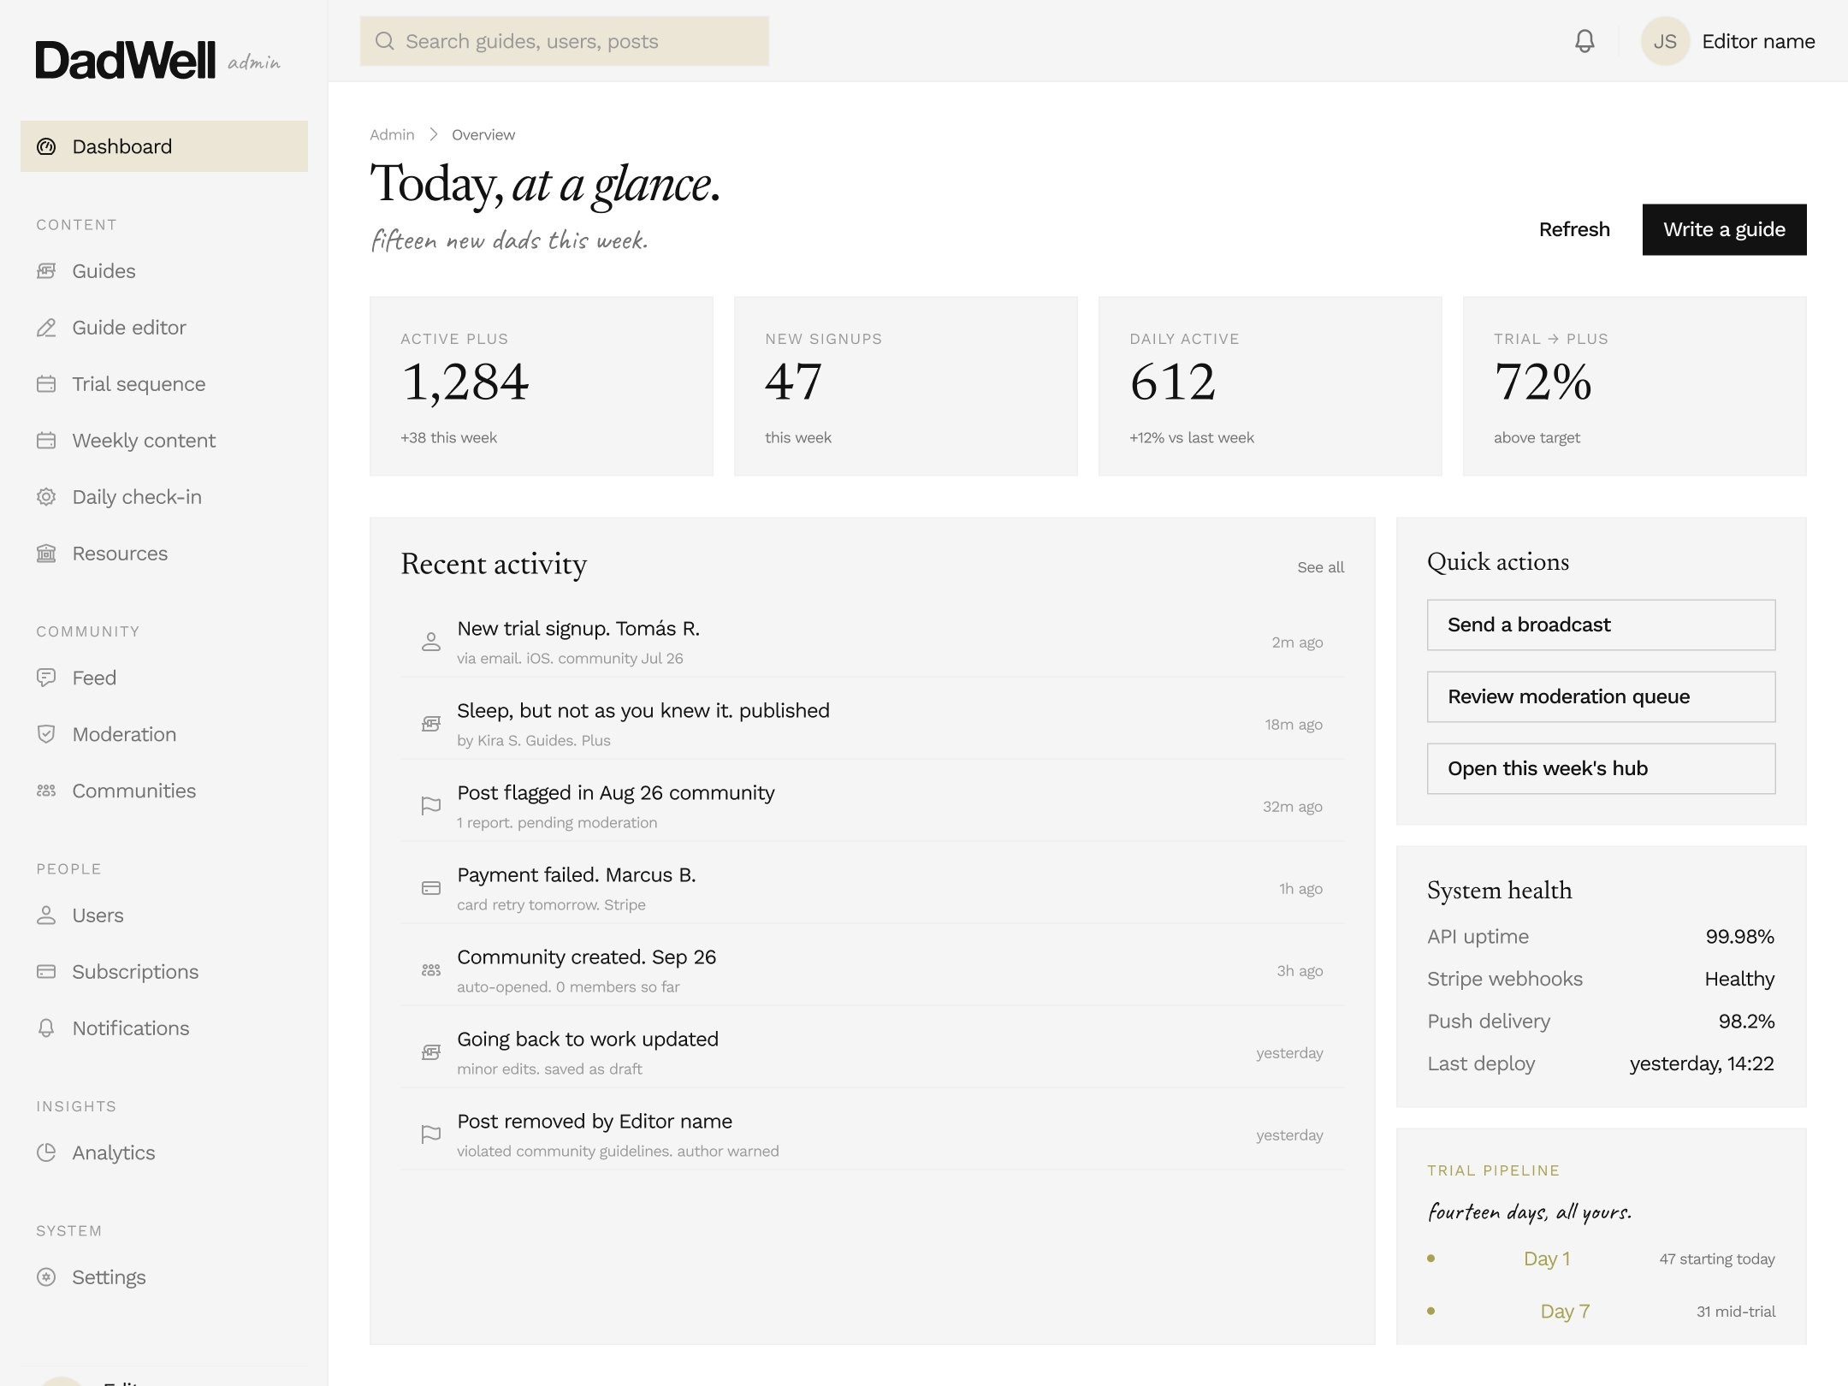Open the New trial signup. Tomás R. entry
This screenshot has width=1848, height=1386.
(x=873, y=642)
